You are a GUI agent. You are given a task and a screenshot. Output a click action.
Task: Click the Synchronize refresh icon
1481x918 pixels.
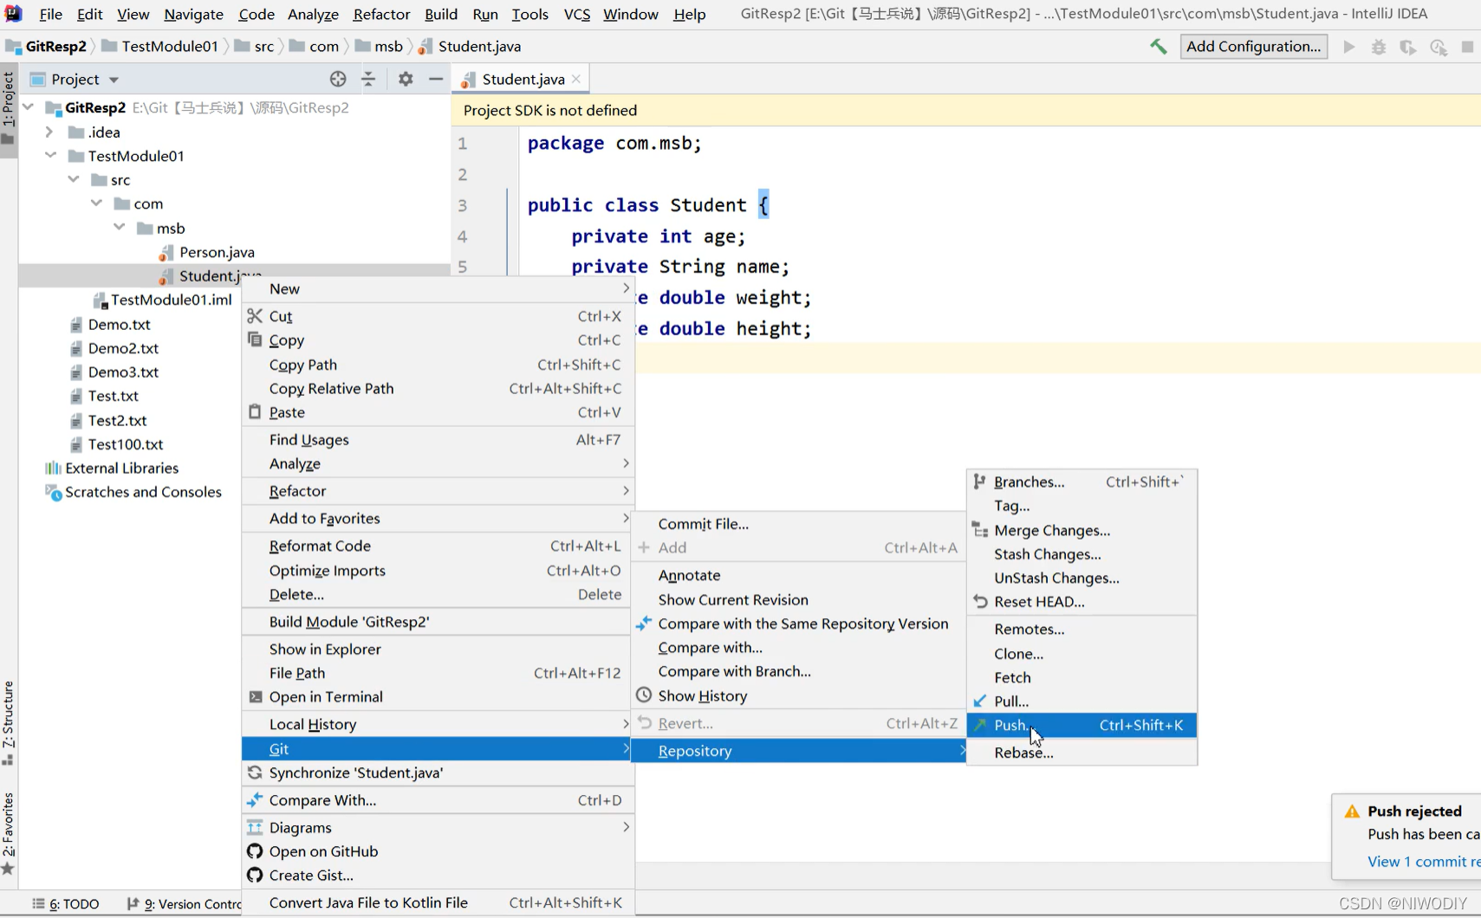[255, 773]
